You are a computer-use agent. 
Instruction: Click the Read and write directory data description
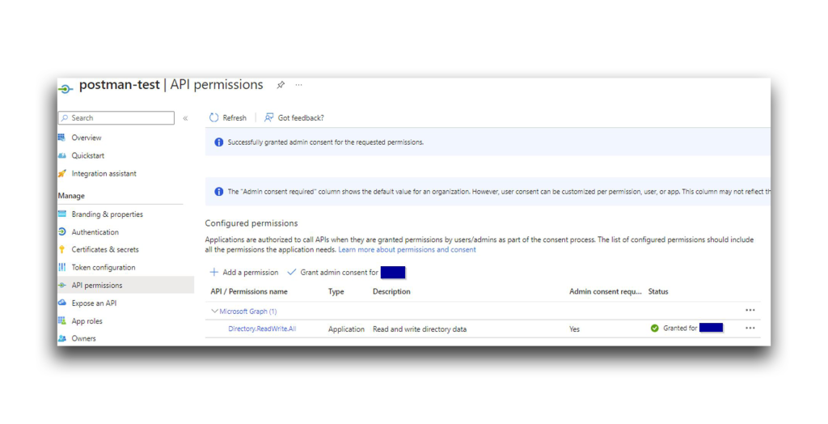coord(420,329)
